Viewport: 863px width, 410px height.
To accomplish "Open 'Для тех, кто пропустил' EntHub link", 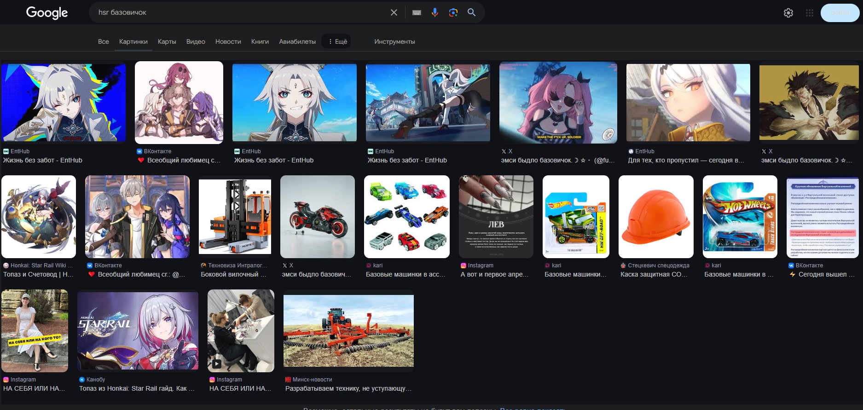I will (686, 160).
